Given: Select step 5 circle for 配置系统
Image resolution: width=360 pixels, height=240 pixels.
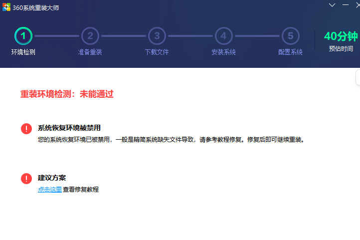Looking at the screenshot, I should 290,36.
